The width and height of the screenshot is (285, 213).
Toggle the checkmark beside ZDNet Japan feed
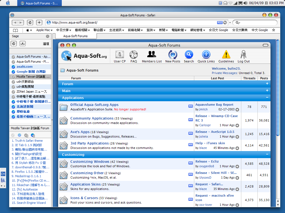click(x=13, y=92)
